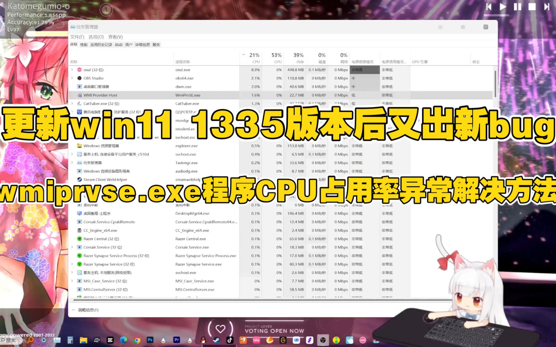Open Google Chrome from the taskbar
The image size is (556, 347).
(x=137, y=340)
